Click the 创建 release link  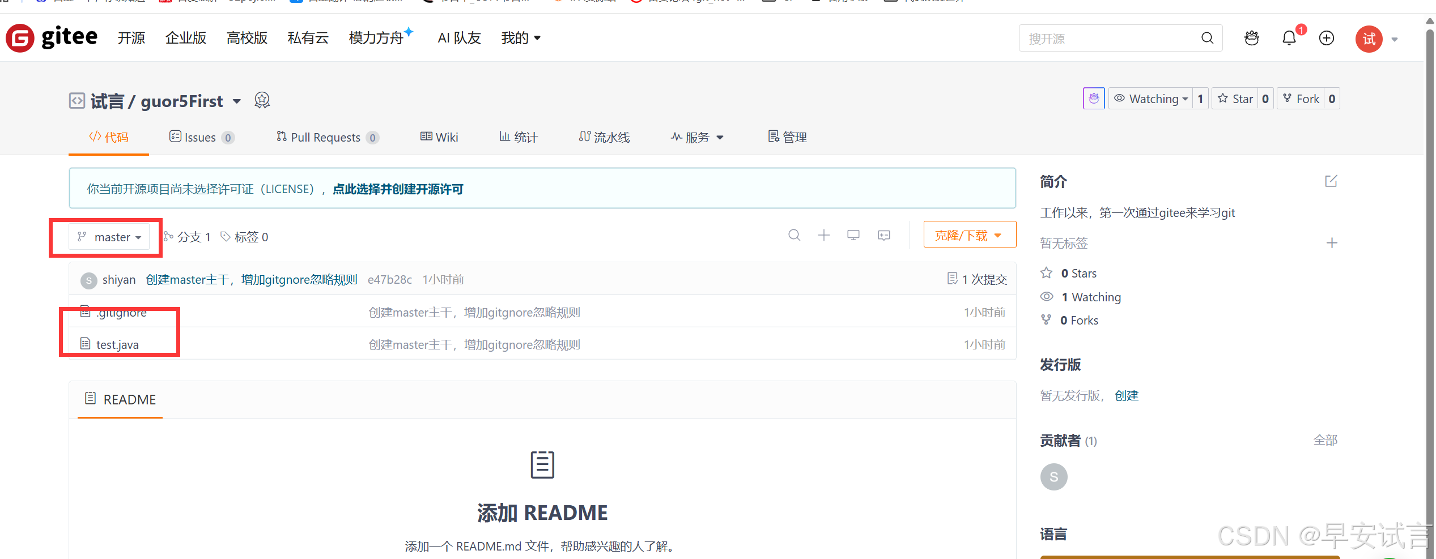(x=1127, y=396)
